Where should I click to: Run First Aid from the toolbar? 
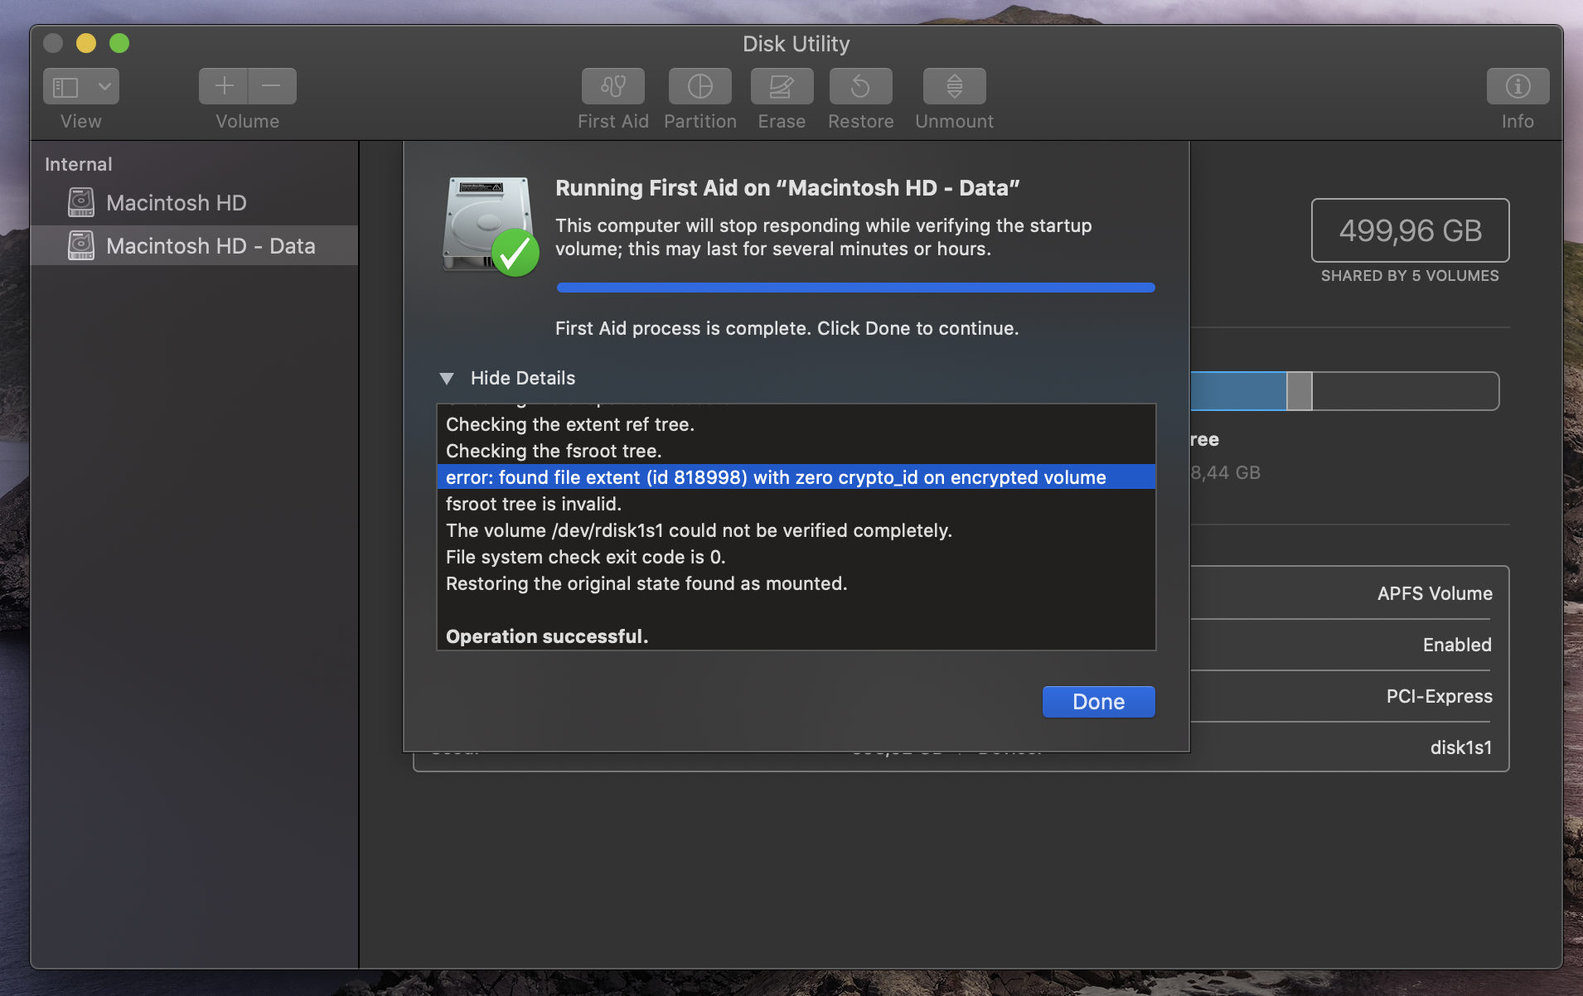(x=612, y=86)
